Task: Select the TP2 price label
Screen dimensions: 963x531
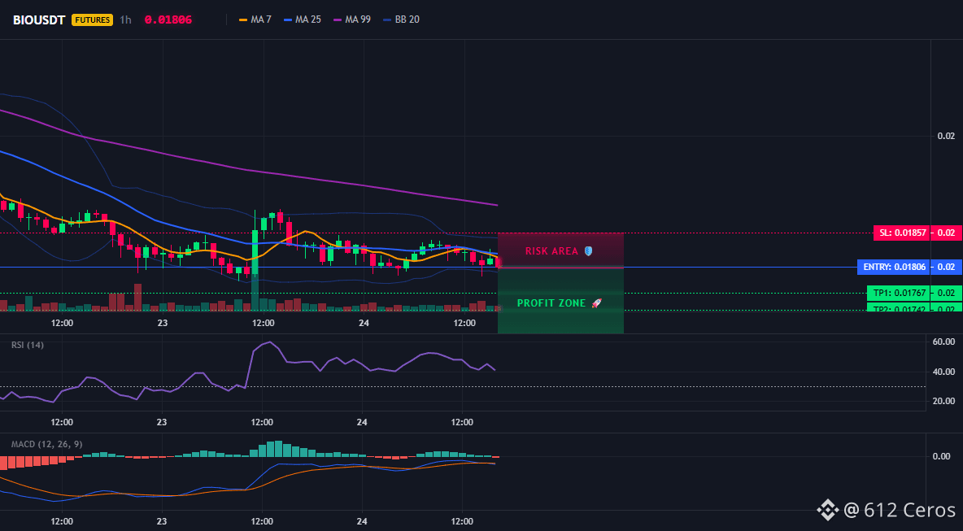Action: (x=898, y=307)
